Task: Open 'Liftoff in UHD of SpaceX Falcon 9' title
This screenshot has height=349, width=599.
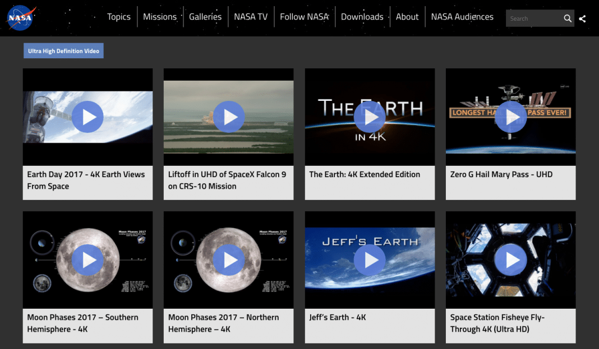Action: (x=227, y=180)
